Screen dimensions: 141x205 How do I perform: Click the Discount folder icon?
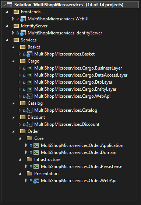click(x=23, y=117)
